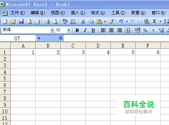Click the email envelope icon in the toolbar
This screenshot has width=169, height=125.
click(37, 21)
